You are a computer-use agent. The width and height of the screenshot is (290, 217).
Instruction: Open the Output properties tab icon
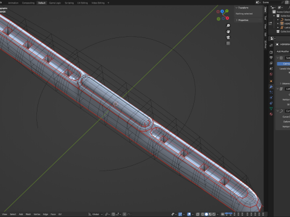click(x=271, y=58)
